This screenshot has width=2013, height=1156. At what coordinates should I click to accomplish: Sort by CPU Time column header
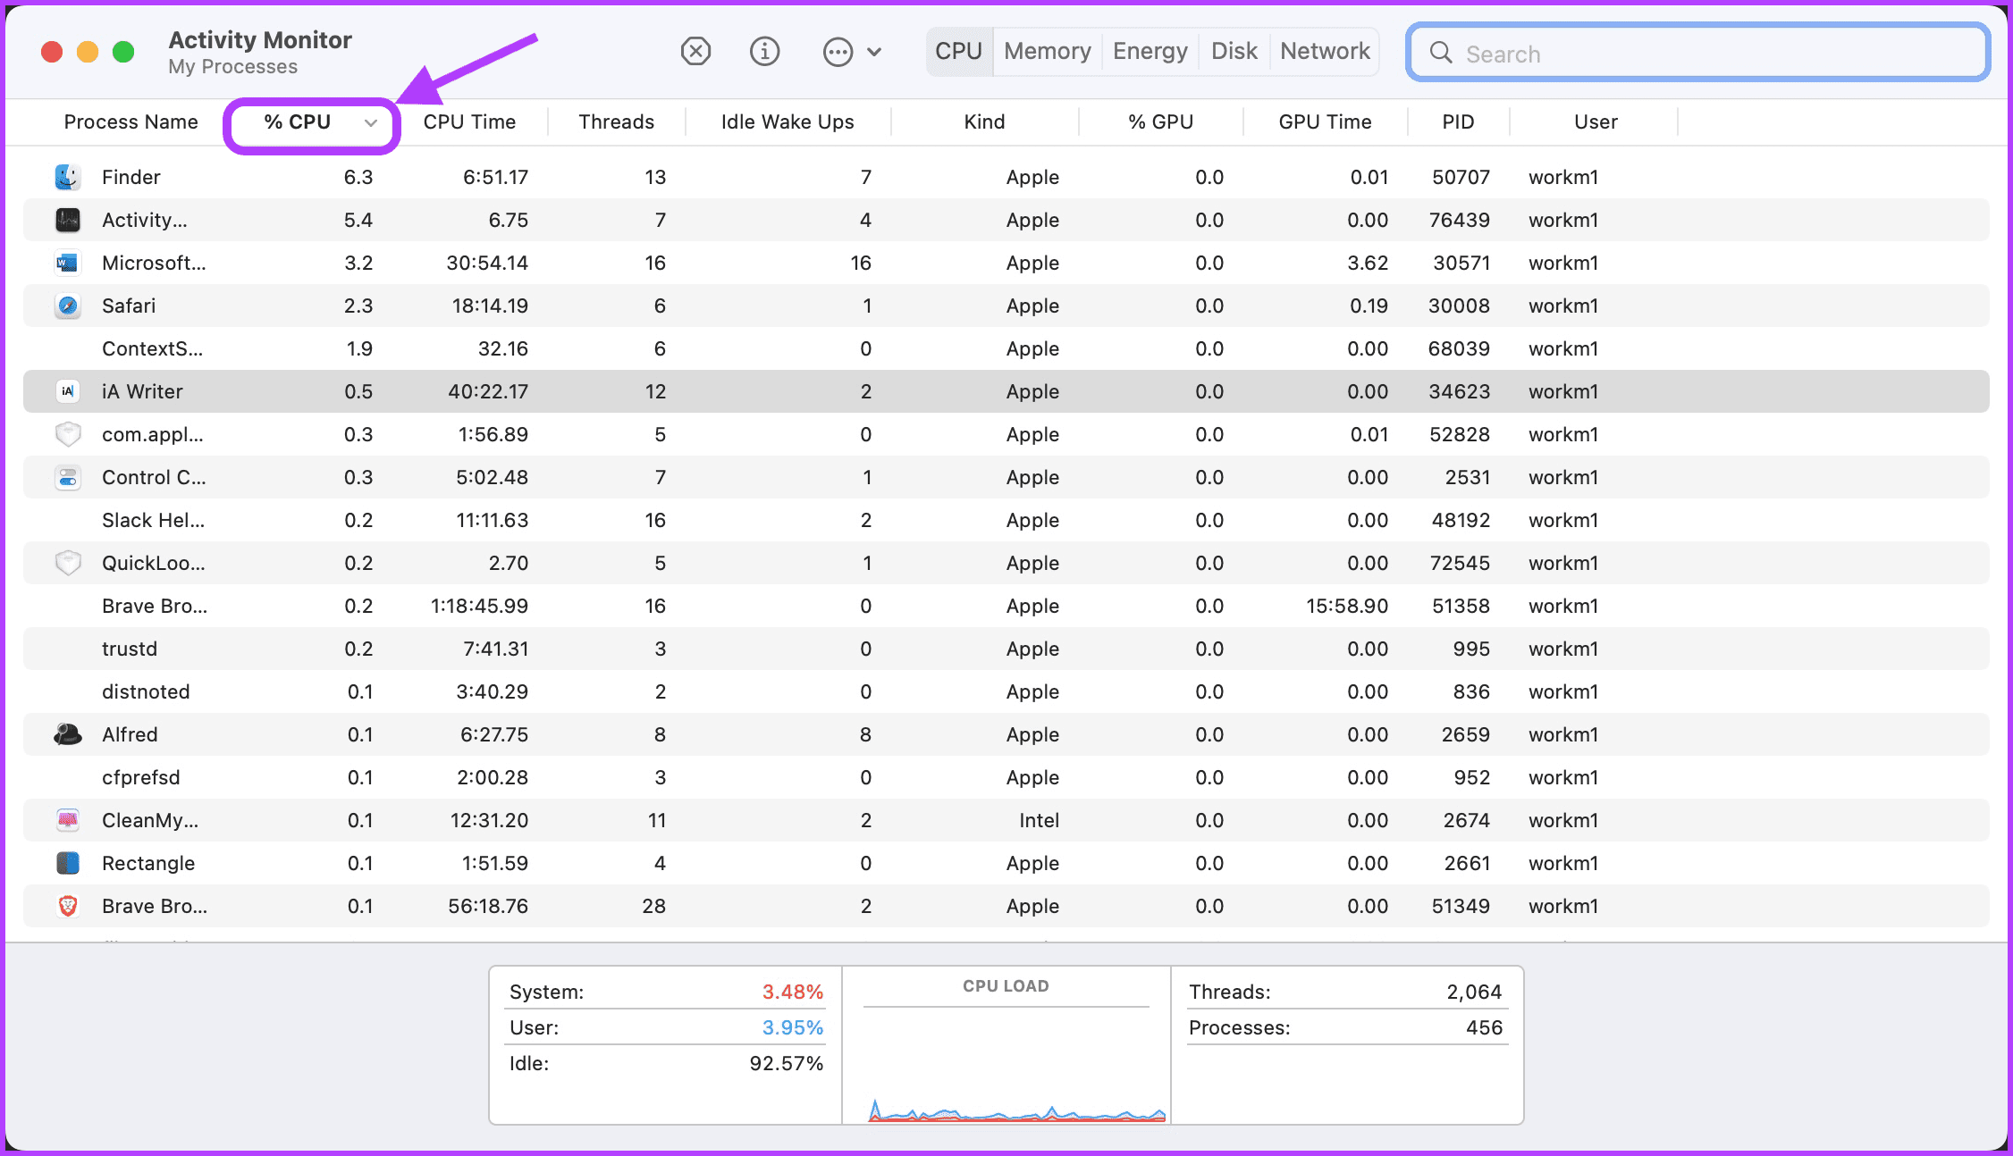tap(469, 122)
